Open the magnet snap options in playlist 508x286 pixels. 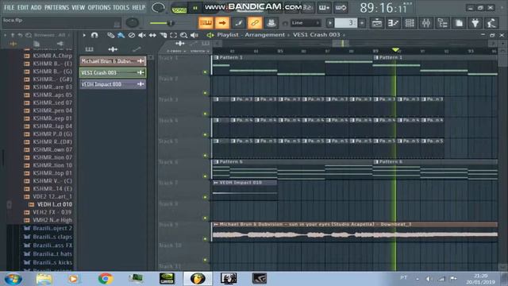[x=94, y=35]
